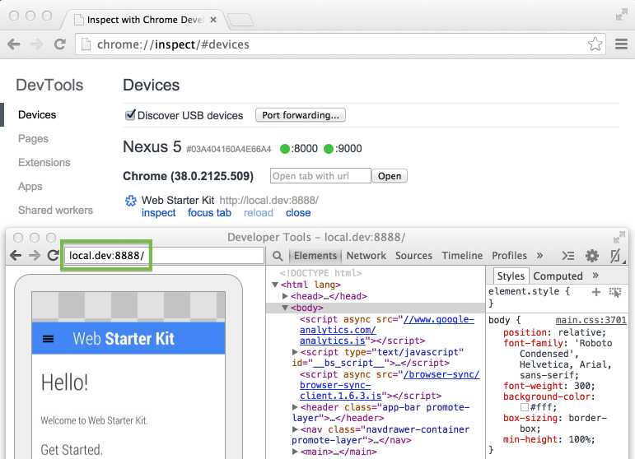Switch to the Computed styles tab
Viewport: 635px width, 459px height.
coord(558,276)
